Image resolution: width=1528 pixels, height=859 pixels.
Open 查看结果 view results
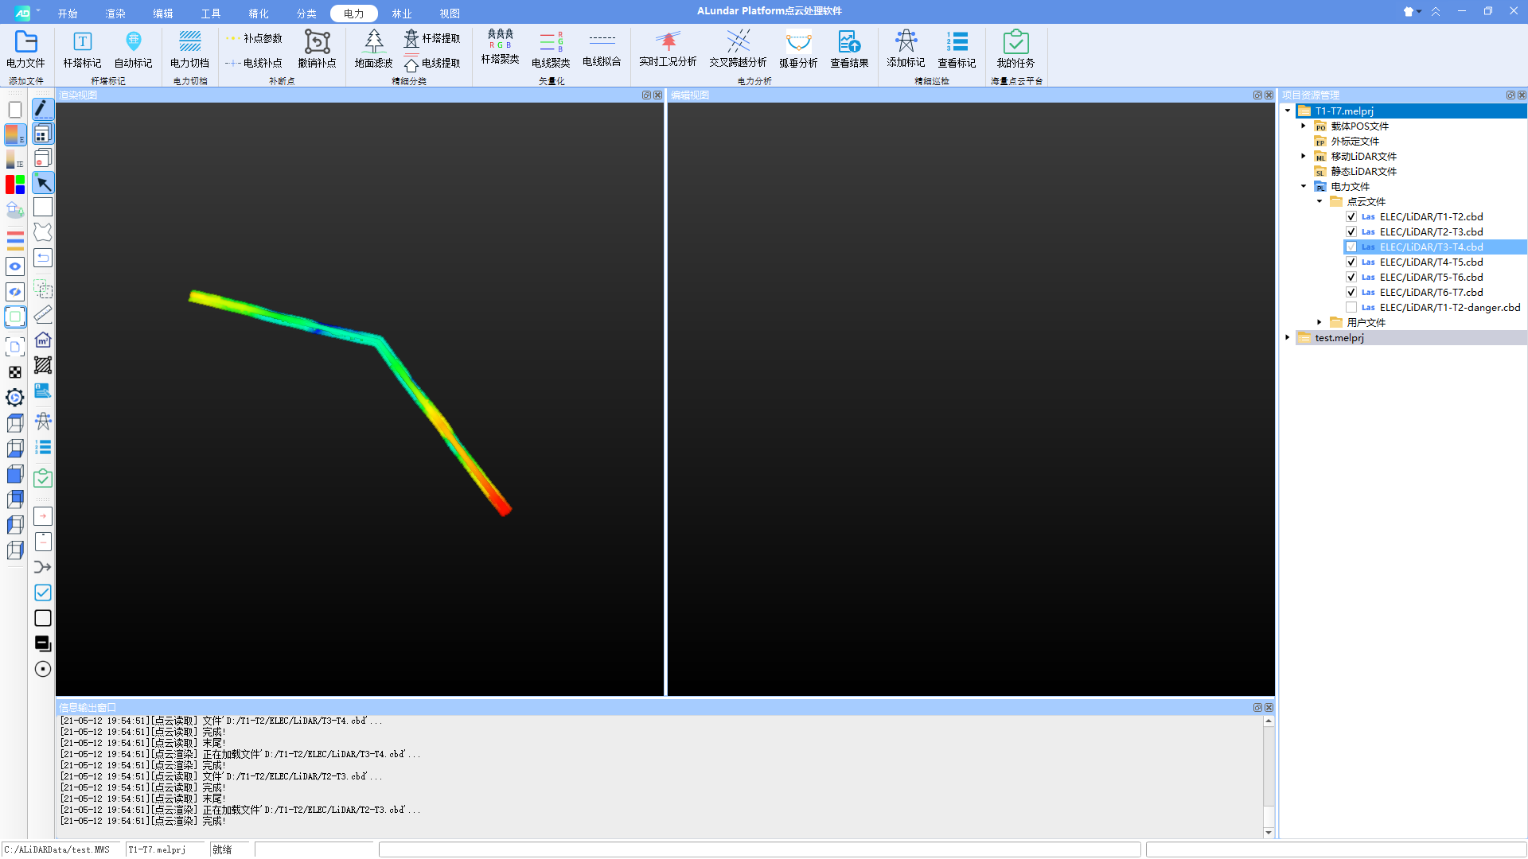(x=849, y=49)
